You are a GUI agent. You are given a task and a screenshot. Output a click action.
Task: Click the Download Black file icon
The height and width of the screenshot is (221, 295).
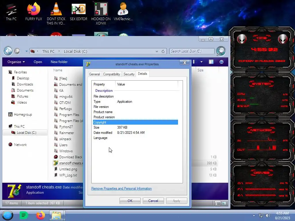pyautogui.click(x=56, y=157)
